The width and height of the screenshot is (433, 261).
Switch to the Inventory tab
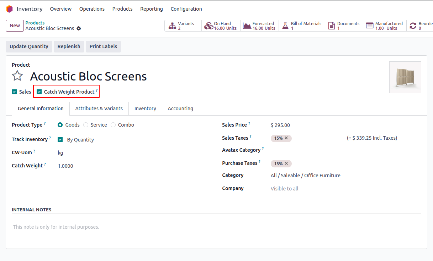pyautogui.click(x=145, y=109)
